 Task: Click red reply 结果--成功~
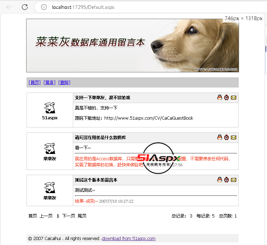click(86, 201)
